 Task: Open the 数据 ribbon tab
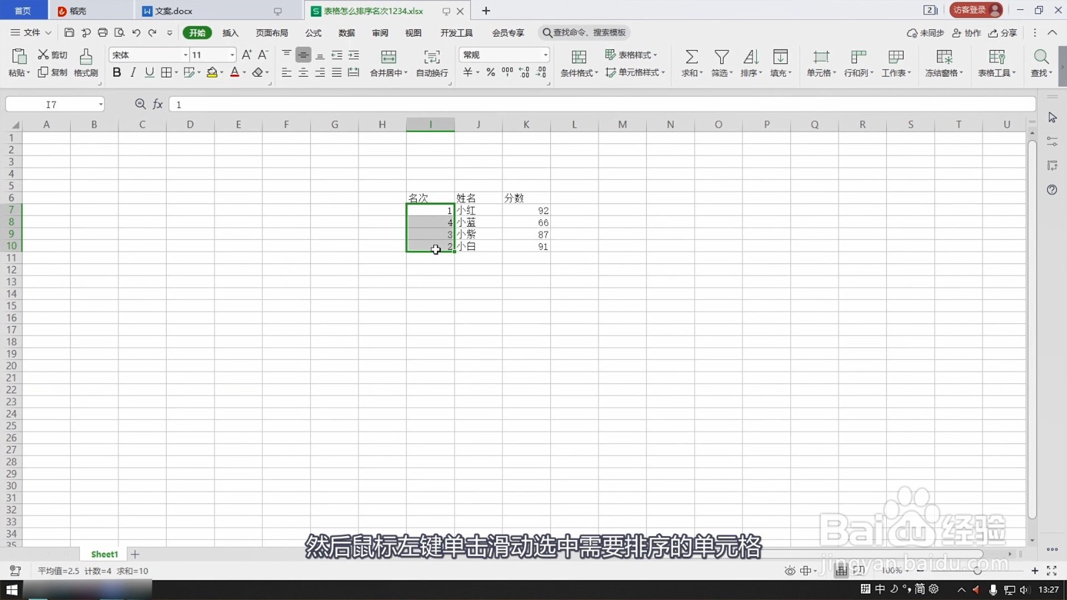pyautogui.click(x=347, y=33)
